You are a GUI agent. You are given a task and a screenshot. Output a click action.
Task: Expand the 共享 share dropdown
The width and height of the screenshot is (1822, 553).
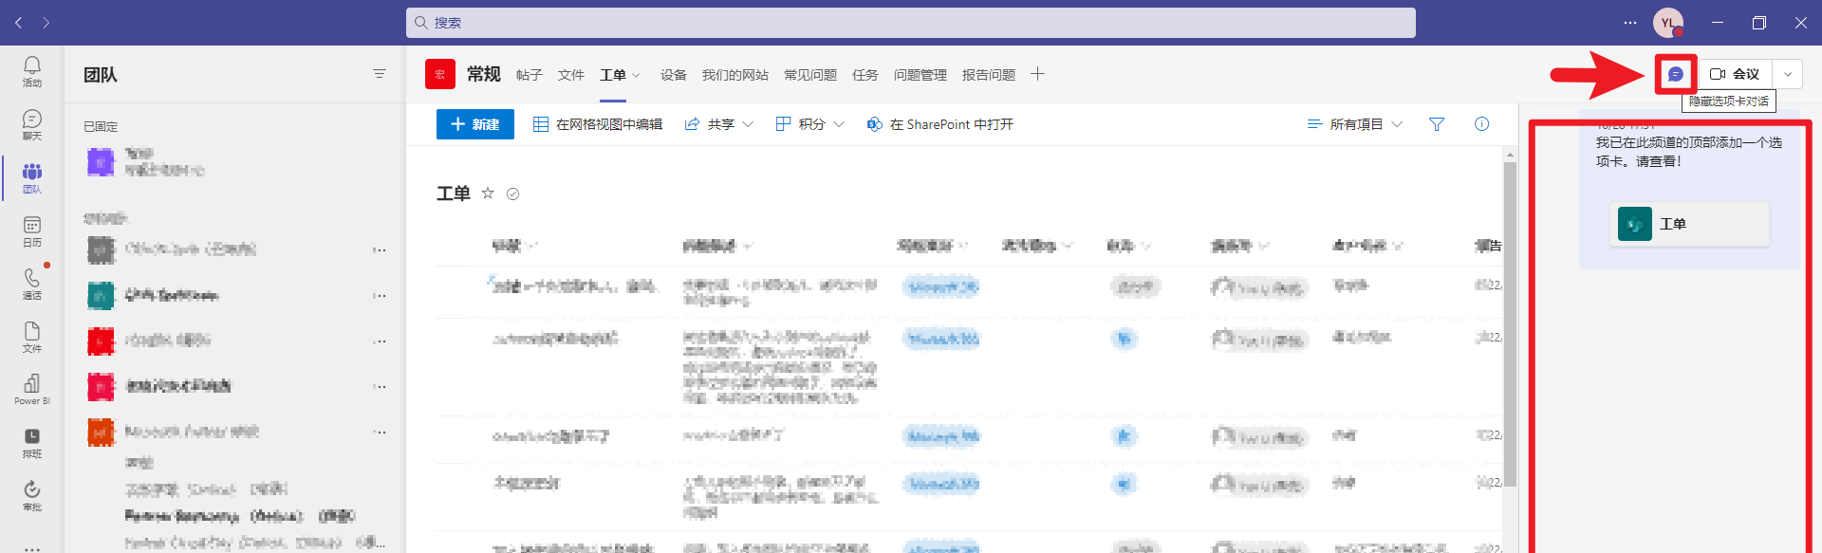click(x=719, y=124)
